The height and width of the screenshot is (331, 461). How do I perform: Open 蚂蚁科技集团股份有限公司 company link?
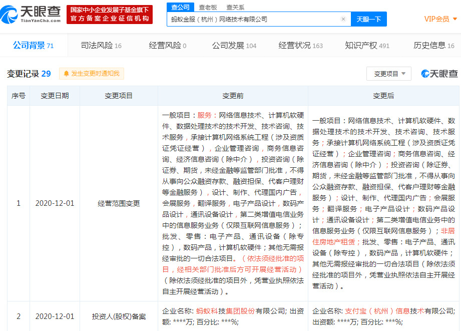pos(240,311)
